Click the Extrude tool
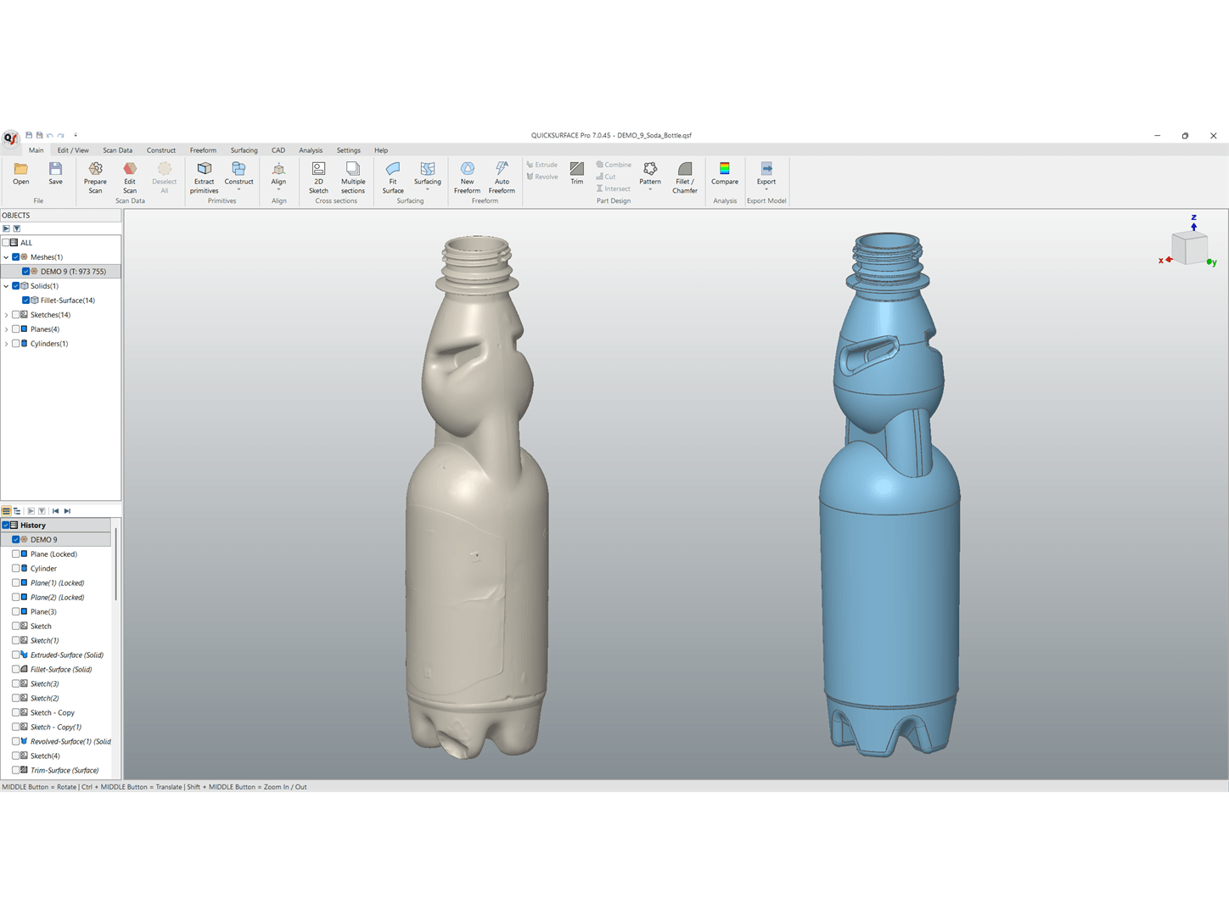This screenshot has height=922, width=1229. 542,165
